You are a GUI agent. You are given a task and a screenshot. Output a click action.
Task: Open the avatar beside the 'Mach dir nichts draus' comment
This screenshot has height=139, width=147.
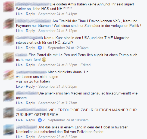click(x=9, y=75)
